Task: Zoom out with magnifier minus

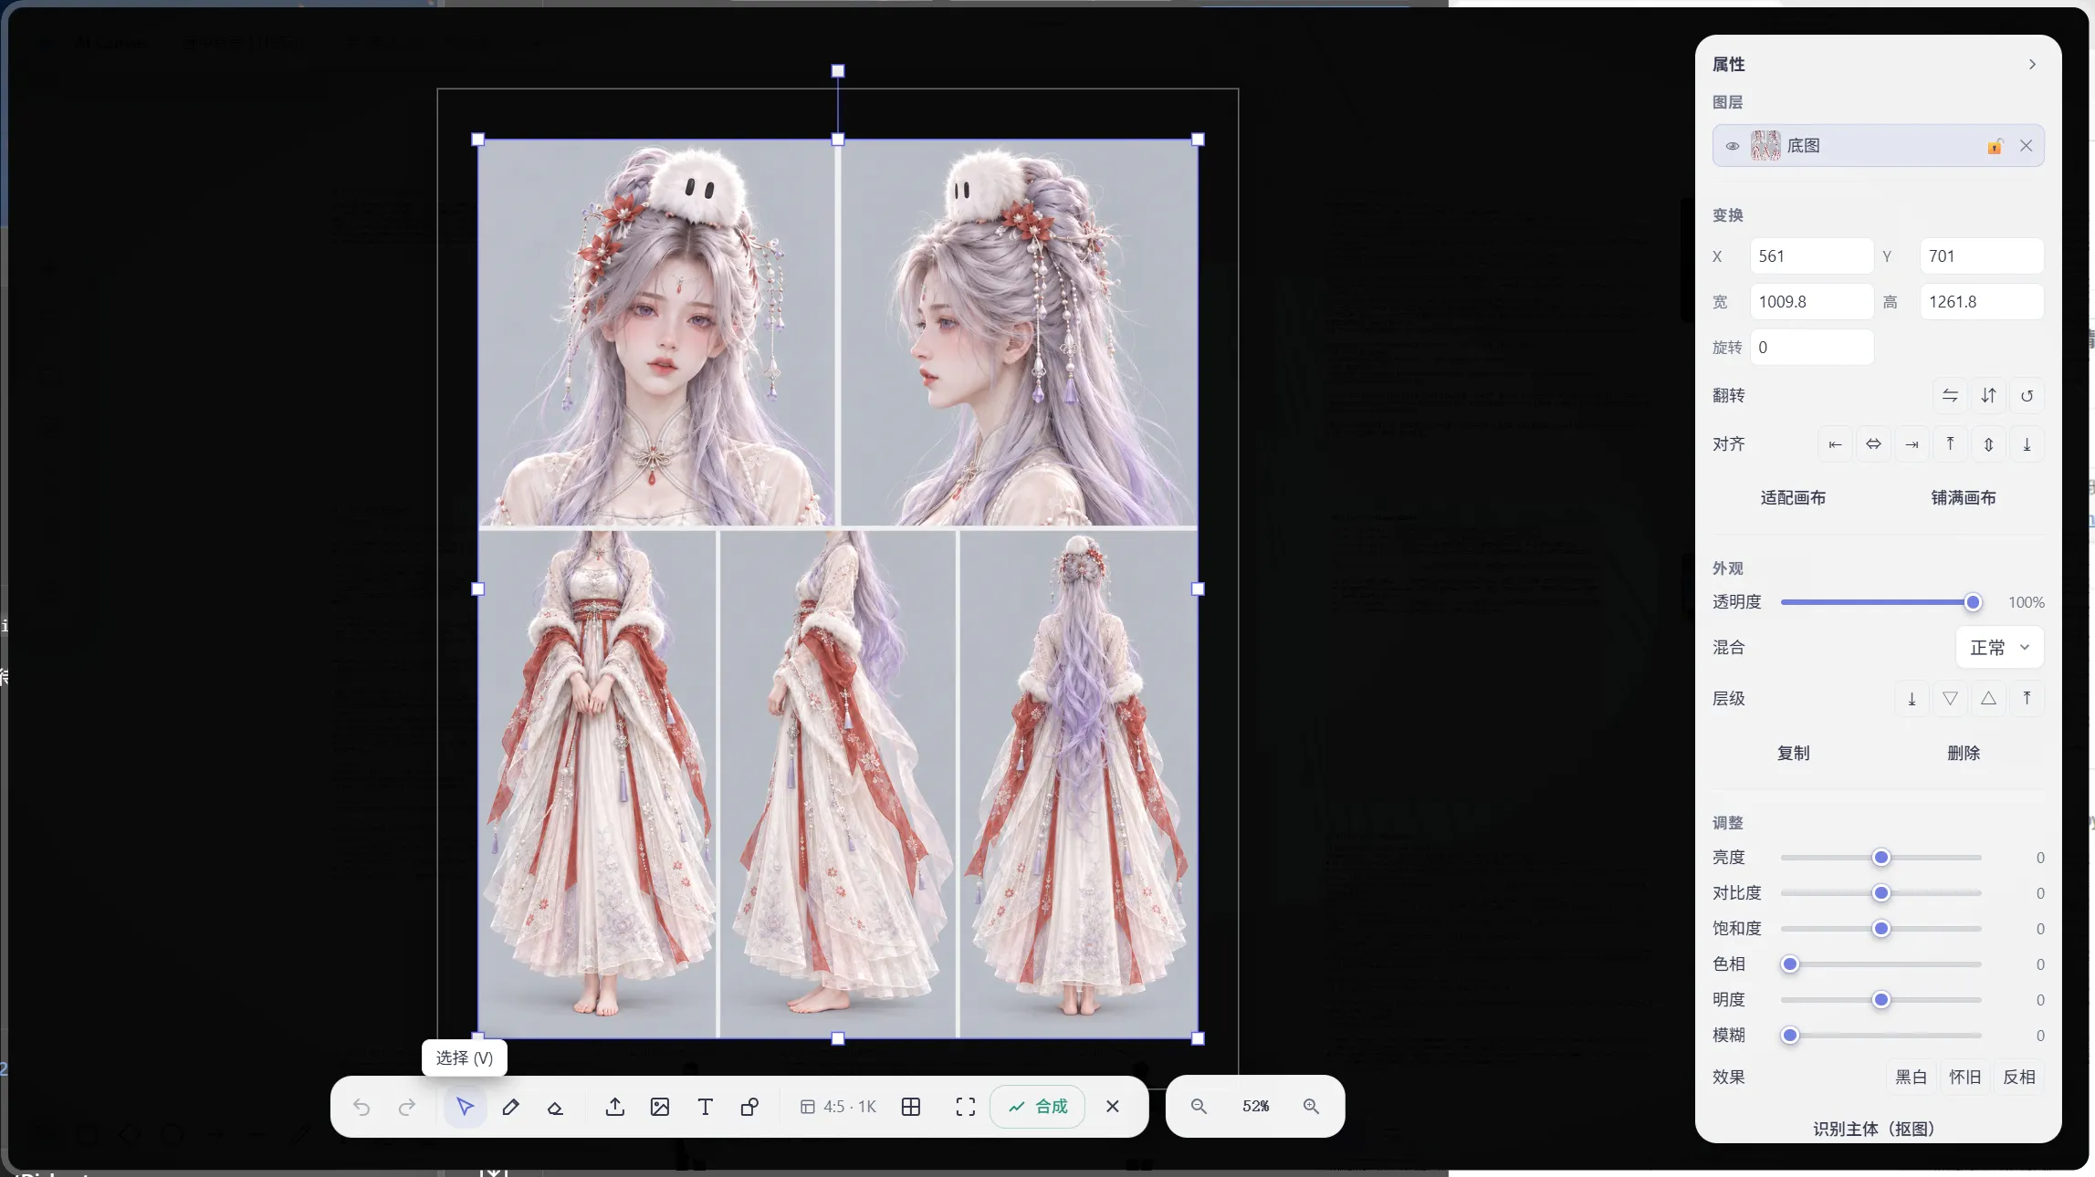Action: 1199,1107
